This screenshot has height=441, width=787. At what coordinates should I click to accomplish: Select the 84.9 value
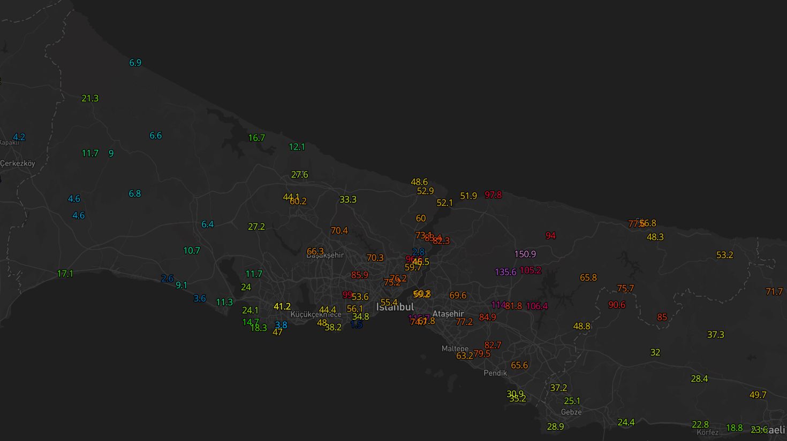[x=487, y=318]
